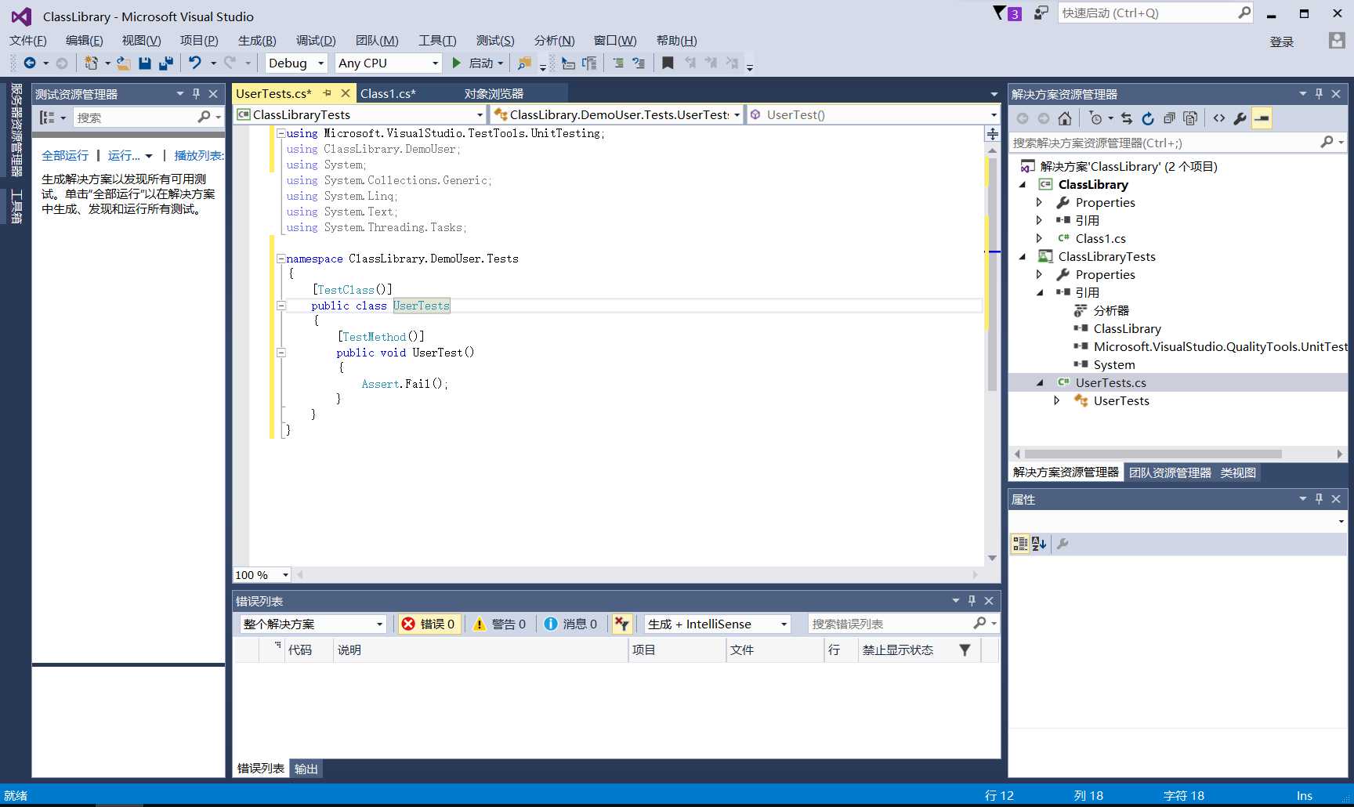Open Properties with the Solution Explorer wrench

[1240, 118]
